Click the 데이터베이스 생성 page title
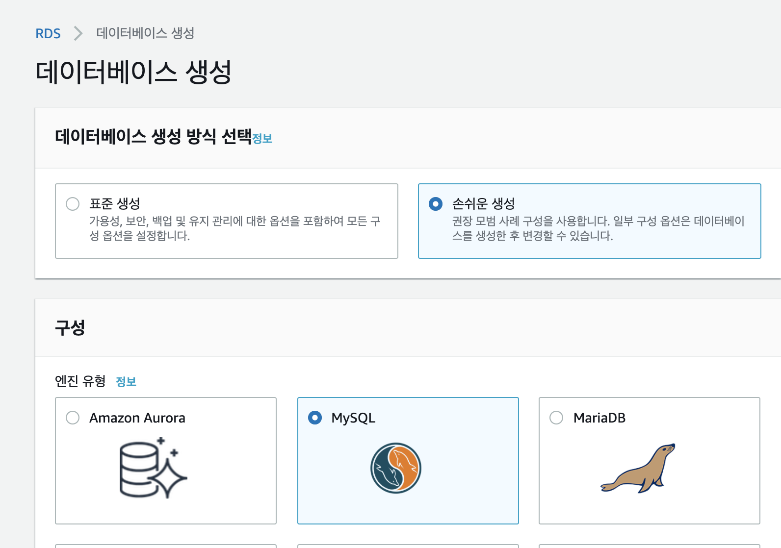The image size is (781, 548). pos(133,72)
